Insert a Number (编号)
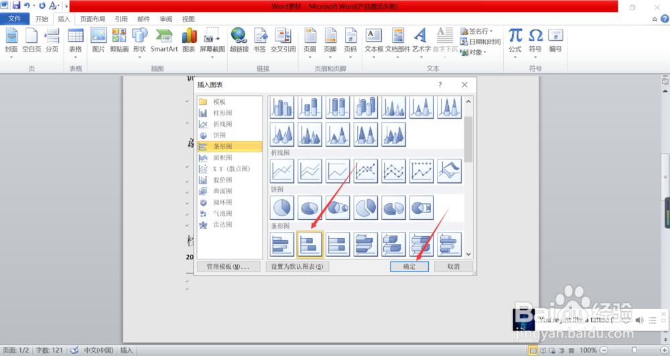 [x=555, y=42]
